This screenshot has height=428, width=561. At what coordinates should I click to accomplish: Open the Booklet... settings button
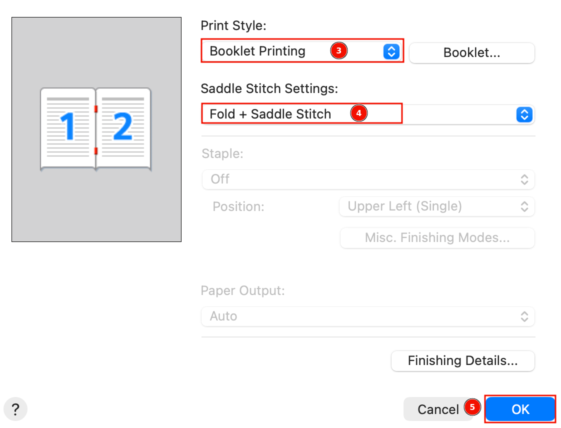(472, 53)
